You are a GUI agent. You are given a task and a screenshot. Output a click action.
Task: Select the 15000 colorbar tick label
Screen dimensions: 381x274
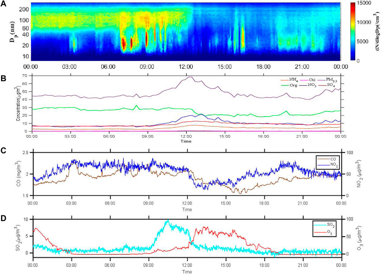pos(364,3)
